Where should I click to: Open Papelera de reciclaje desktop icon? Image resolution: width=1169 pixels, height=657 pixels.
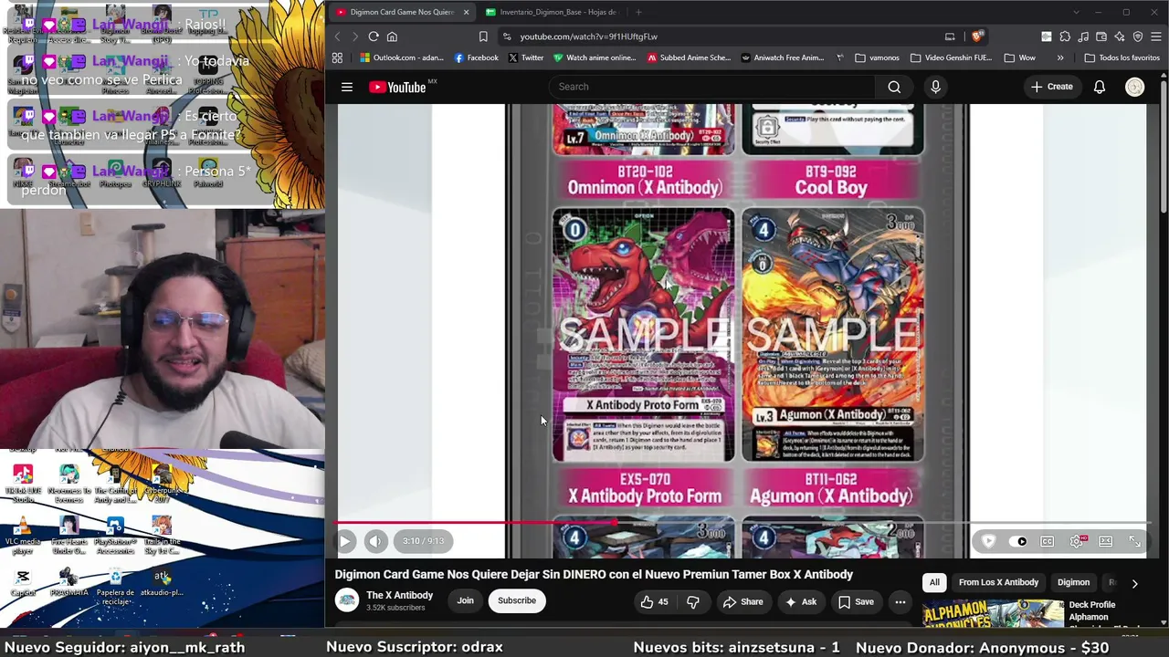(x=115, y=585)
